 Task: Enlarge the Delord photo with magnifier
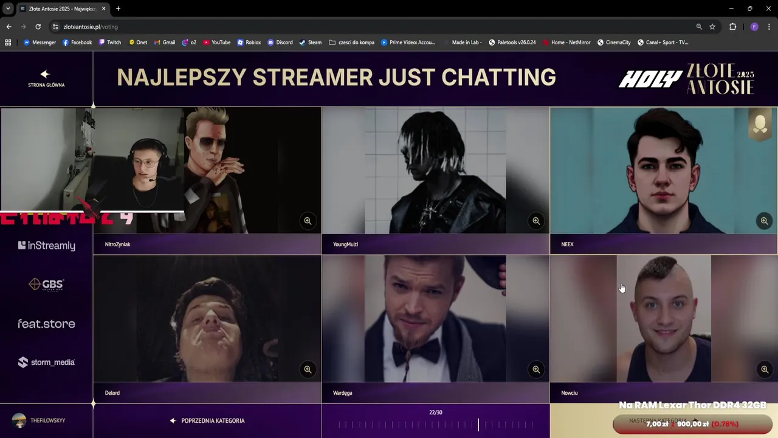(308, 369)
